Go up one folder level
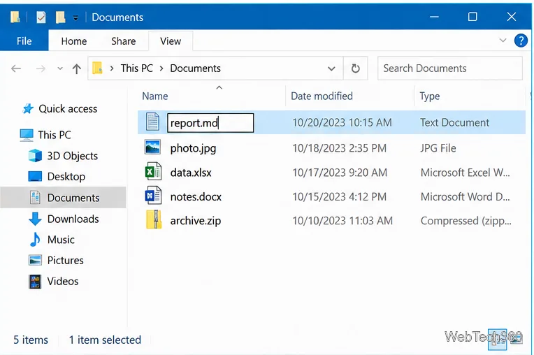This screenshot has width=534, height=355. (x=77, y=68)
